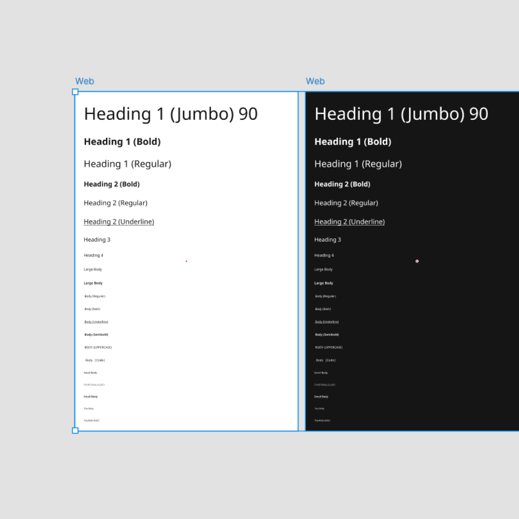This screenshot has height=519, width=519.
Task: Select Body (Italic) in the white frame
Action: [93, 309]
